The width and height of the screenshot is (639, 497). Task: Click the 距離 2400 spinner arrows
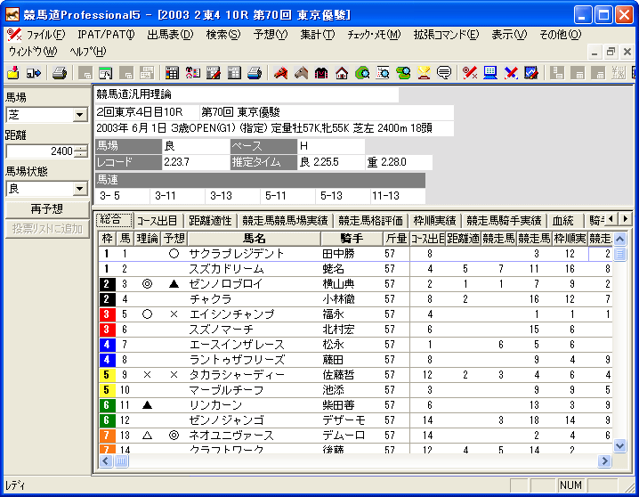pos(81,151)
